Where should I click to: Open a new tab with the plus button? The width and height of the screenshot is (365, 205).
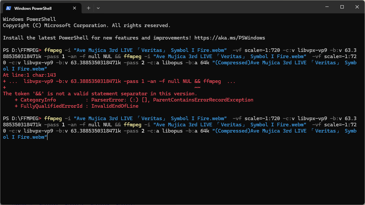click(x=88, y=8)
